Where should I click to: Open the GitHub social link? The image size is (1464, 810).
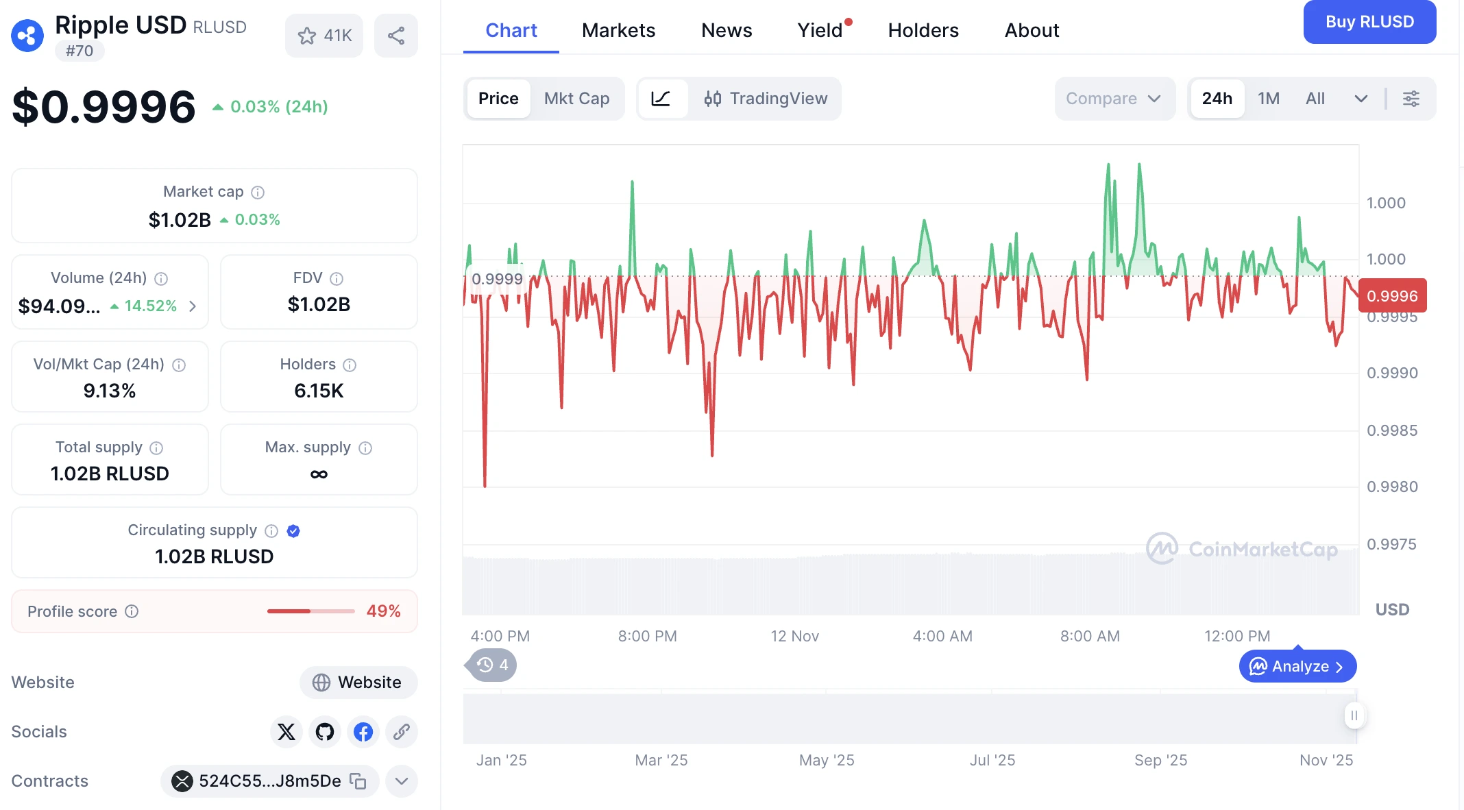(x=325, y=732)
